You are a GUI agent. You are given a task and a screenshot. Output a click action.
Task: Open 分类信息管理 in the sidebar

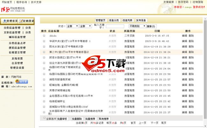click(12, 28)
